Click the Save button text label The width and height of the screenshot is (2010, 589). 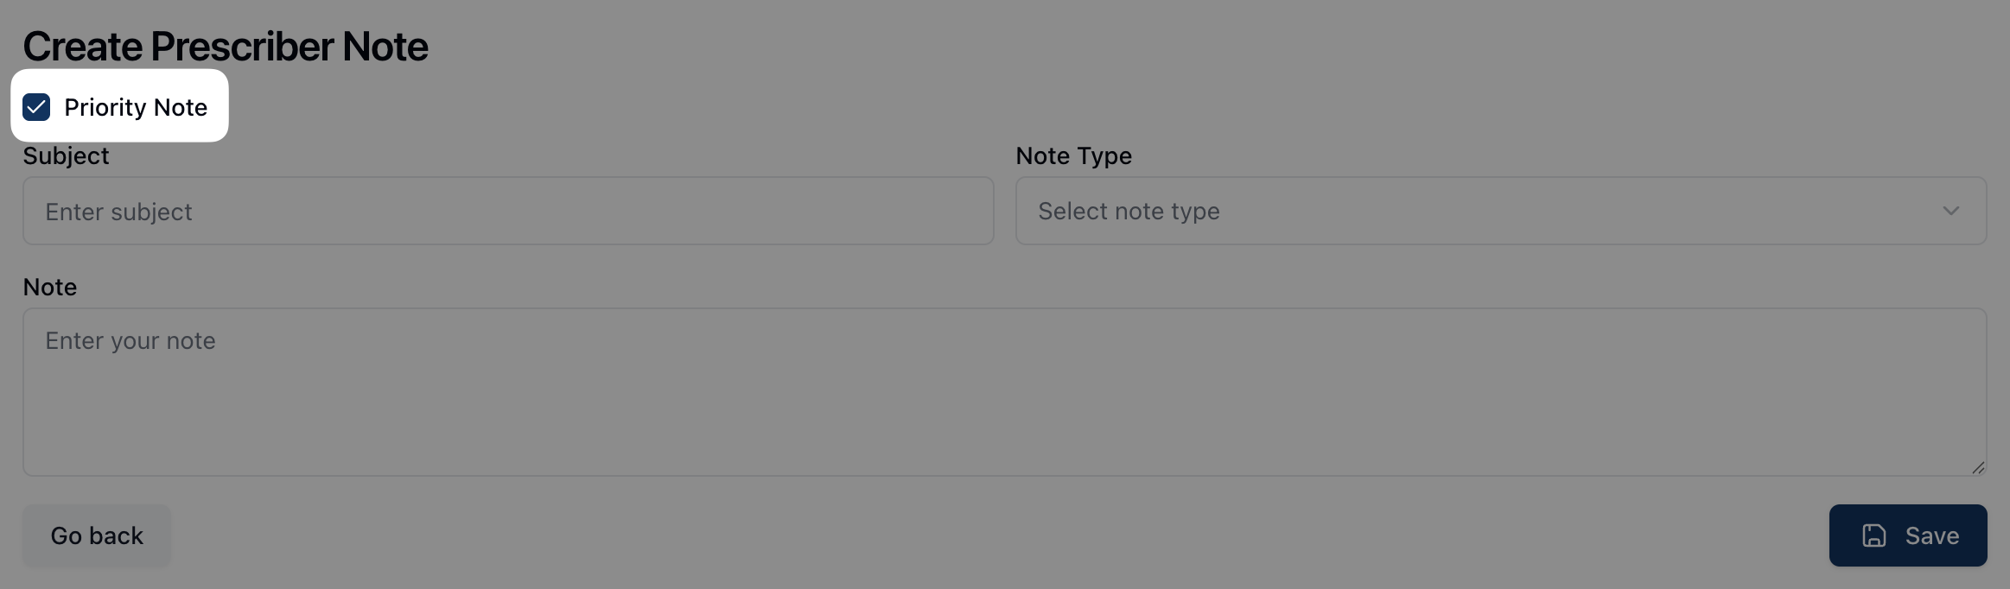pyautogui.click(x=1931, y=535)
